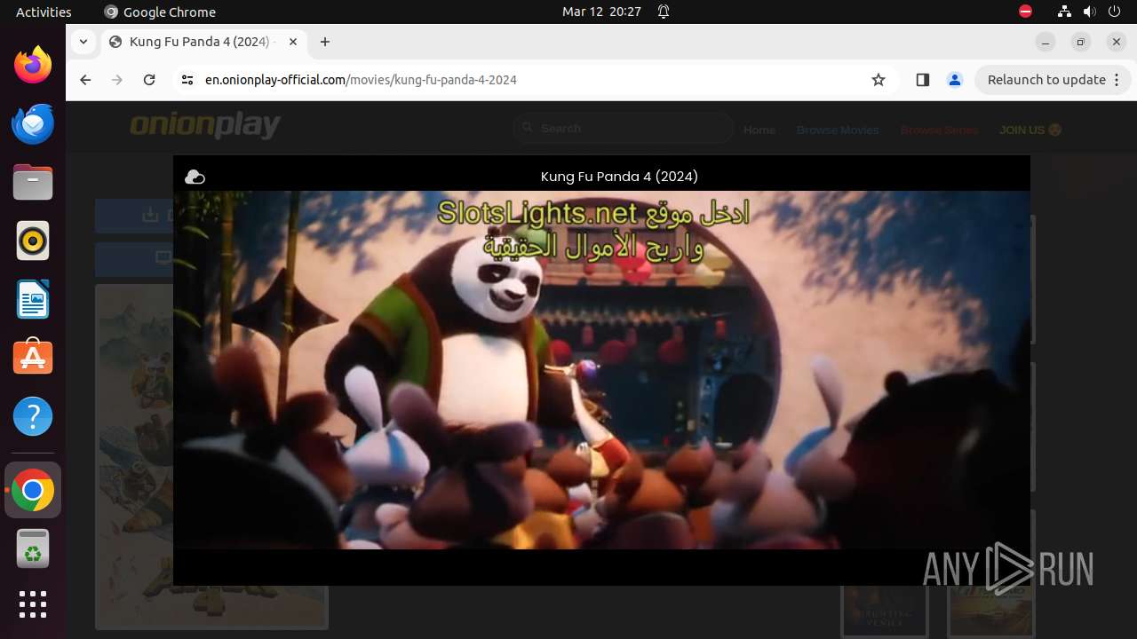Open Chrome side panel

(922, 80)
